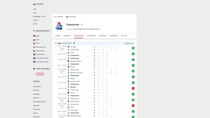This screenshot has height=118, width=210.
Task: Open КХЛ under the Россия sidebar section
Action: click(x=35, y=9)
